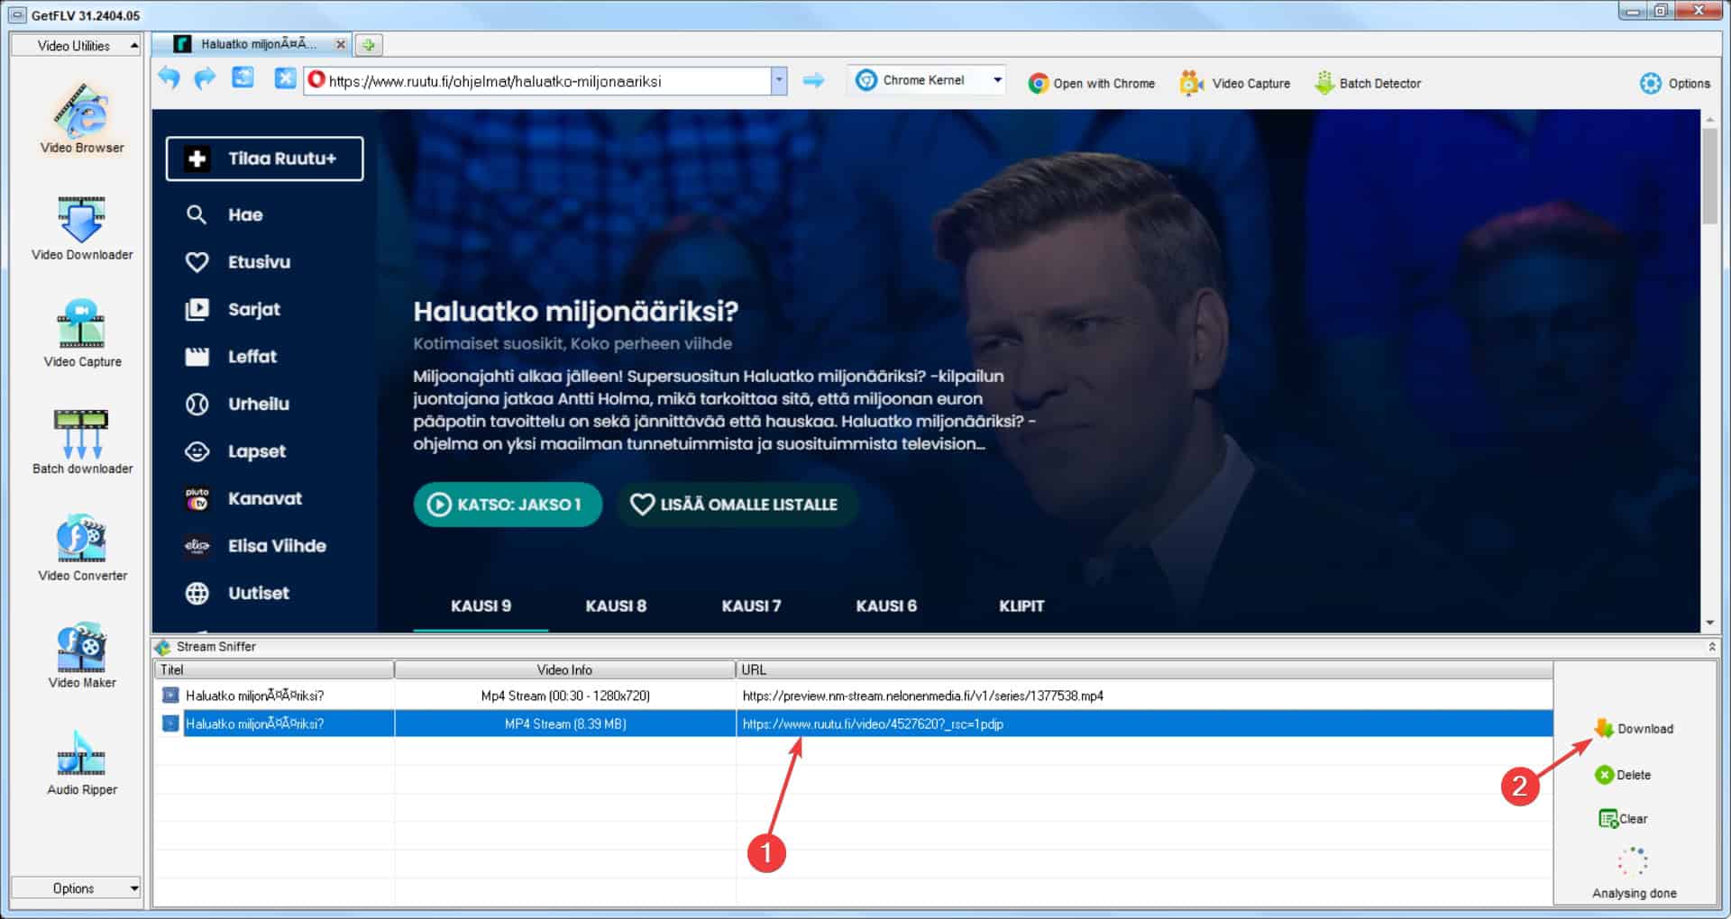Switch to the KAUSI 8 tab
This screenshot has height=919, width=1731.
[x=616, y=606]
